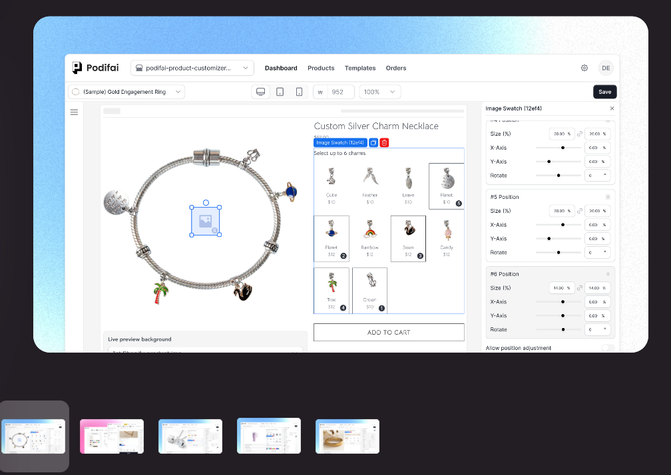Switch to desktop preview mode
The image size is (671, 475).
[x=261, y=92]
